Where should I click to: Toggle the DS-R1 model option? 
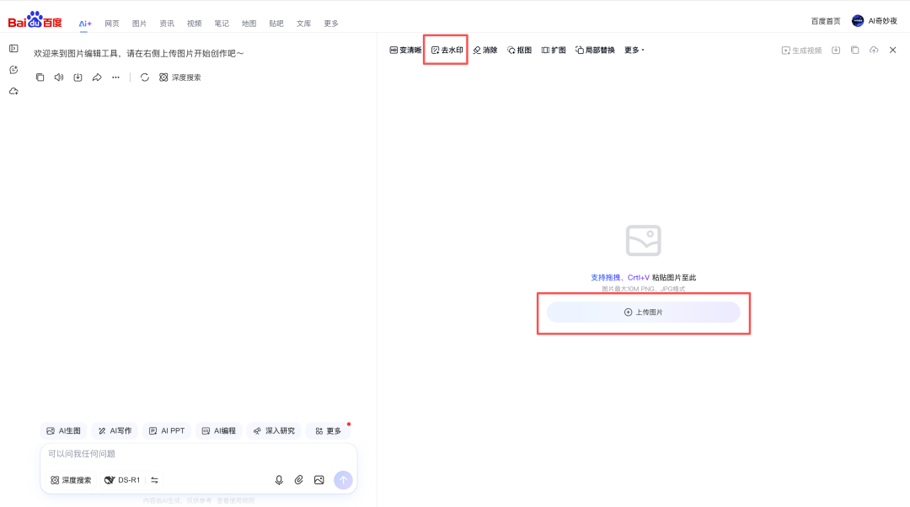[x=122, y=480]
